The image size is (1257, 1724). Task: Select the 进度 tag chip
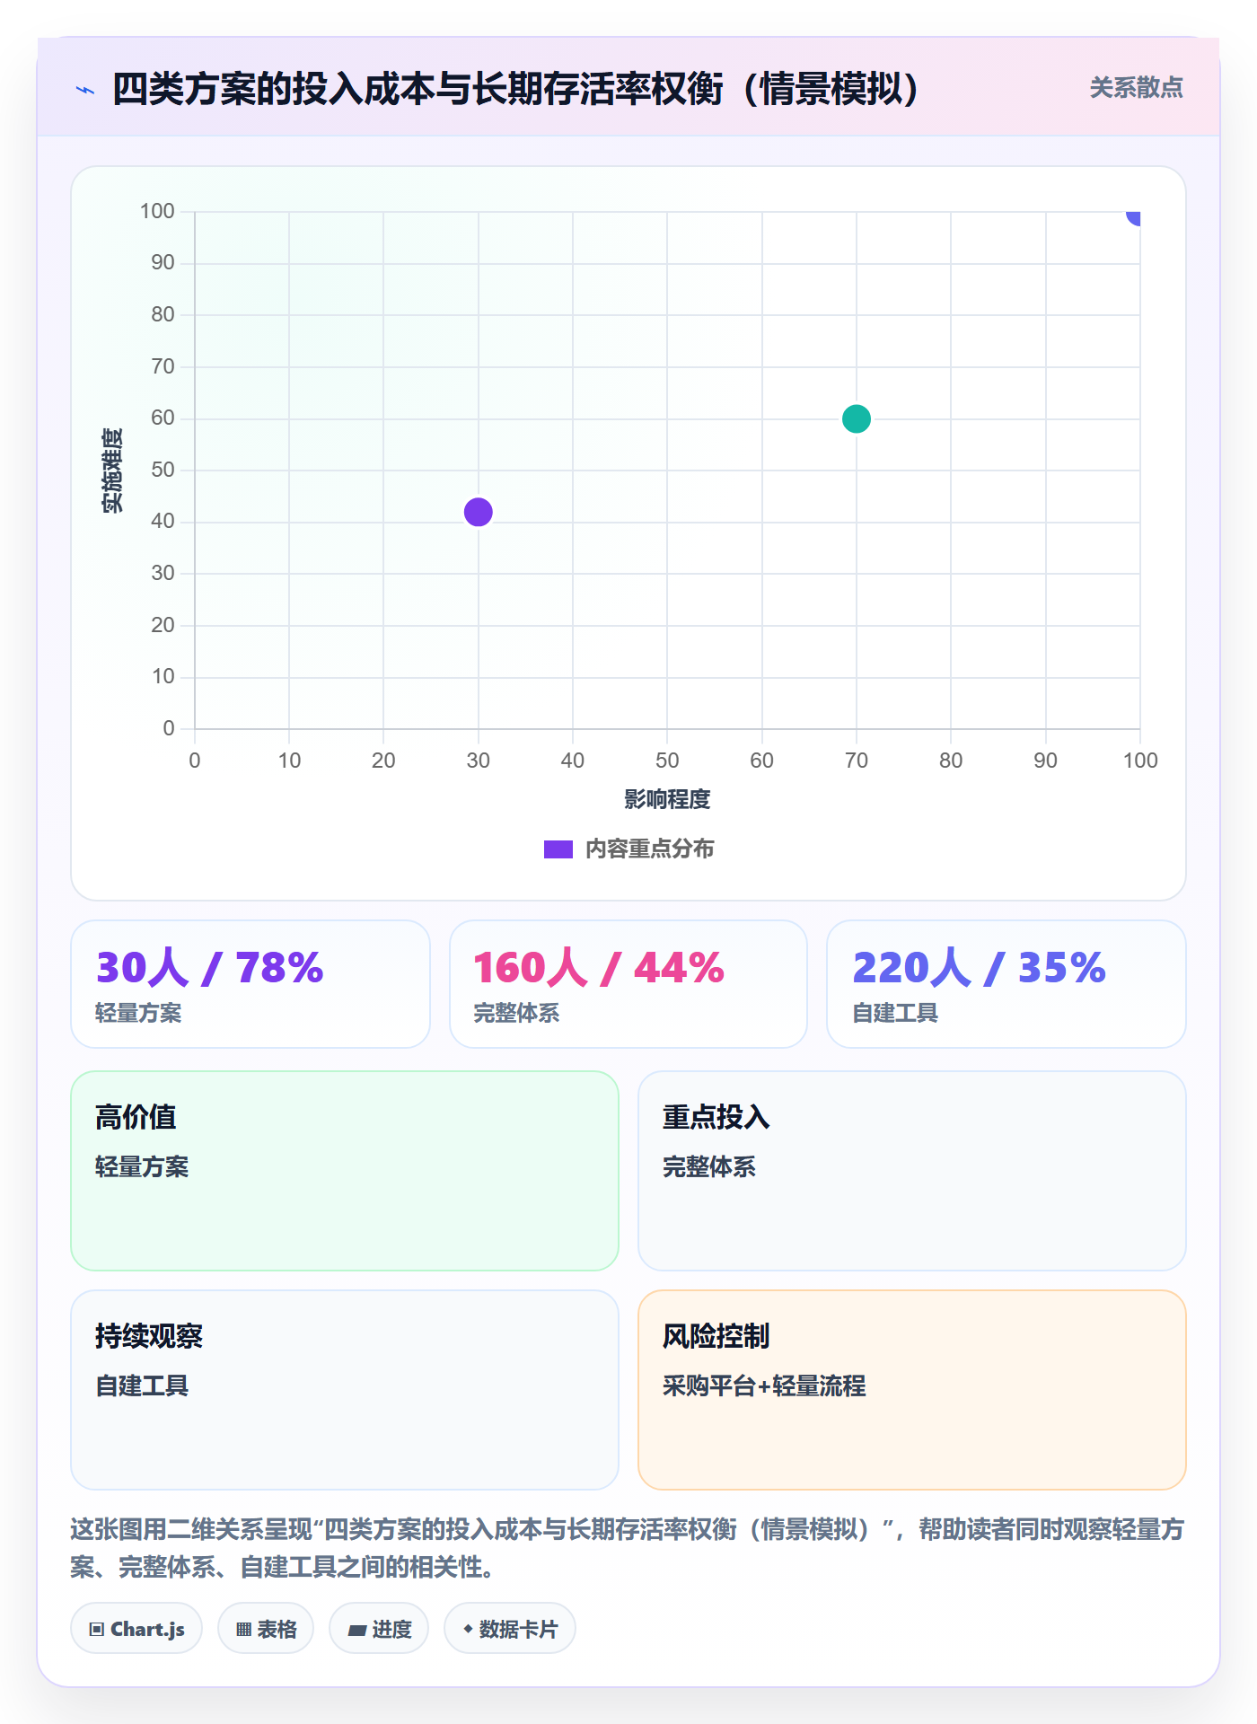(x=379, y=1628)
